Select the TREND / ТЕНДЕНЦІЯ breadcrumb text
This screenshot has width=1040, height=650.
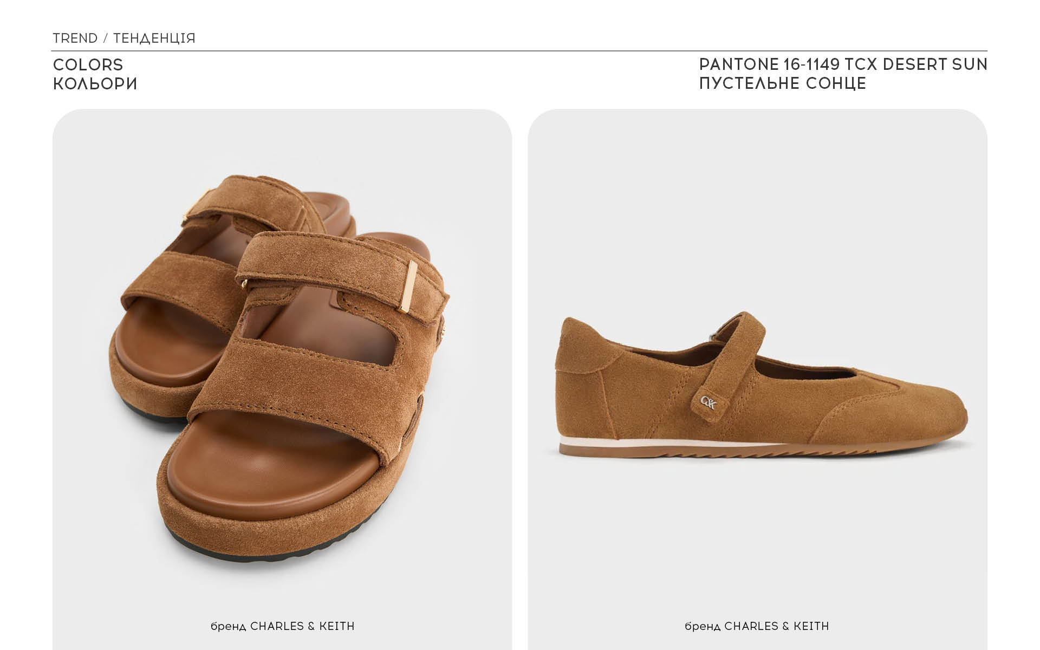pyautogui.click(x=124, y=38)
